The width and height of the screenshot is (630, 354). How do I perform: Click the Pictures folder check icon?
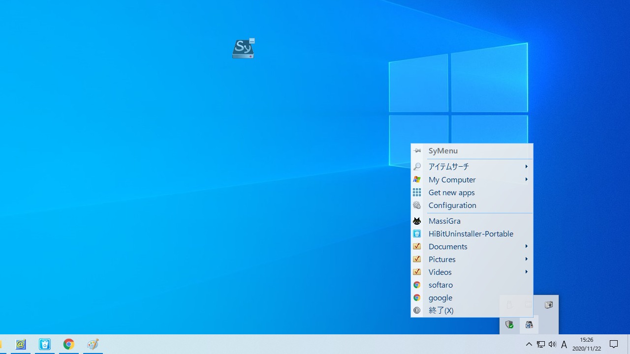[417, 259]
